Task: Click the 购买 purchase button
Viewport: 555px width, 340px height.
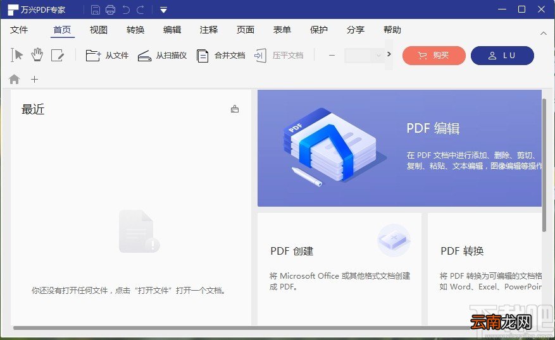Action: tap(434, 56)
